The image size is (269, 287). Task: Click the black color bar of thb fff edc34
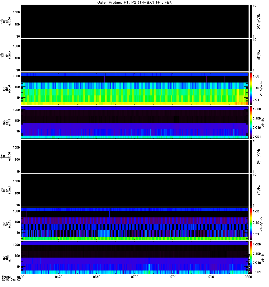pos(251,21)
